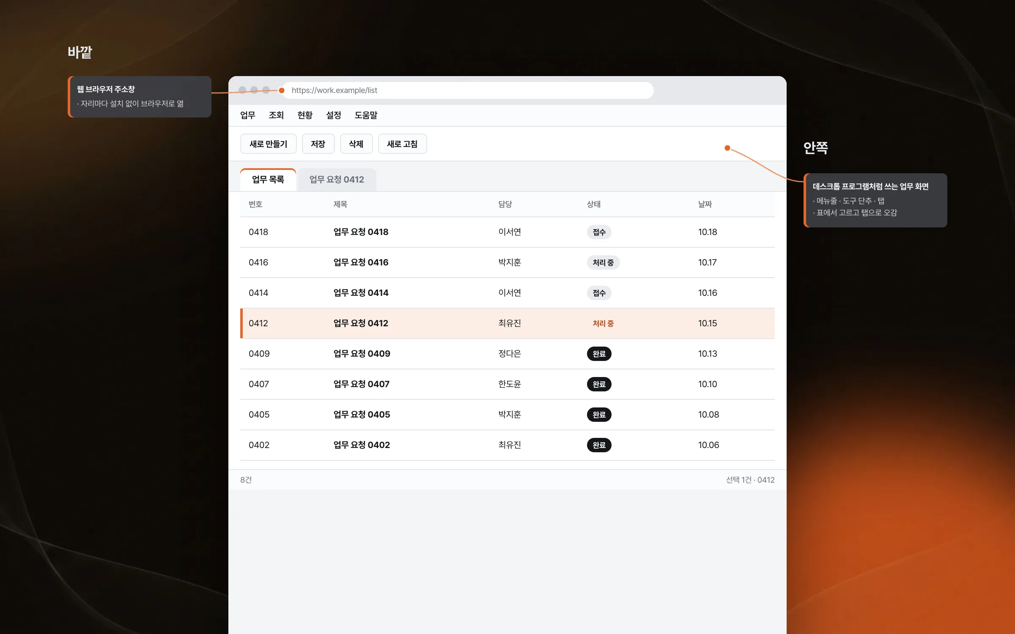1015x634 pixels.
Task: Select row titled 업무 요청 0414
Action: [x=507, y=293]
